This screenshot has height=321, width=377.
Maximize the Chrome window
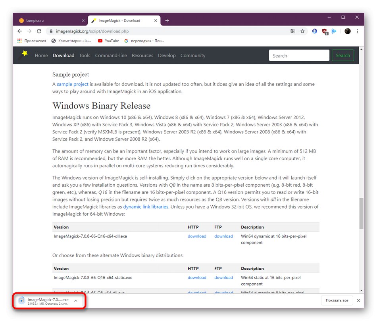pyautogui.click(x=343, y=17)
